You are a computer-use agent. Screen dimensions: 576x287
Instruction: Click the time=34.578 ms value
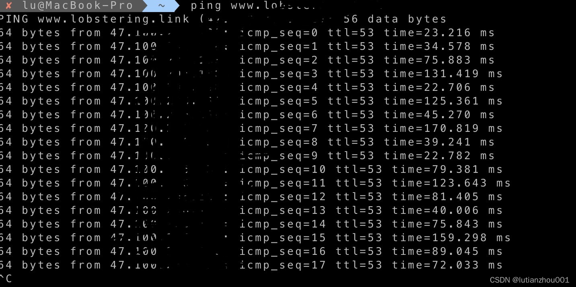tap(439, 47)
